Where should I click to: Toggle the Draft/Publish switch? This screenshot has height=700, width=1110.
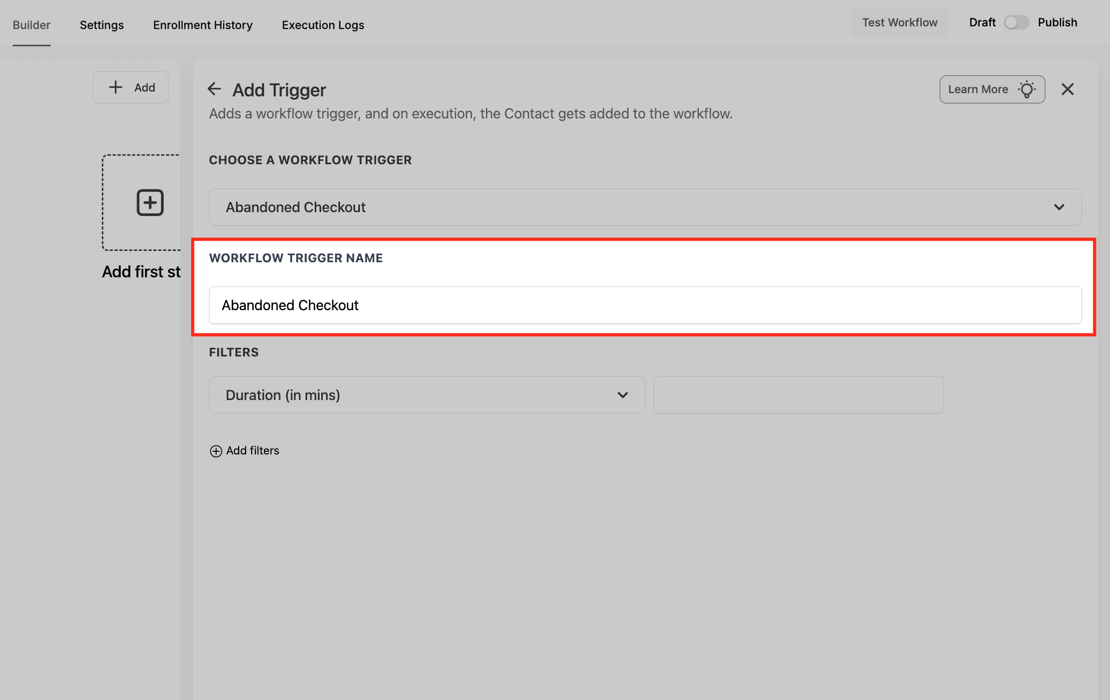(x=1016, y=23)
